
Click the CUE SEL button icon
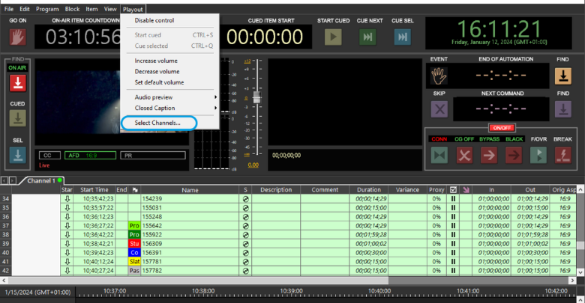[x=403, y=37]
